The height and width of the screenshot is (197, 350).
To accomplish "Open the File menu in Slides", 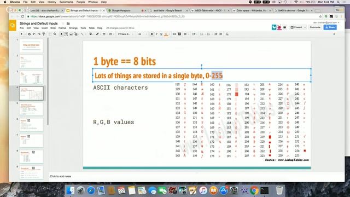I will pyautogui.click(x=22, y=28).
